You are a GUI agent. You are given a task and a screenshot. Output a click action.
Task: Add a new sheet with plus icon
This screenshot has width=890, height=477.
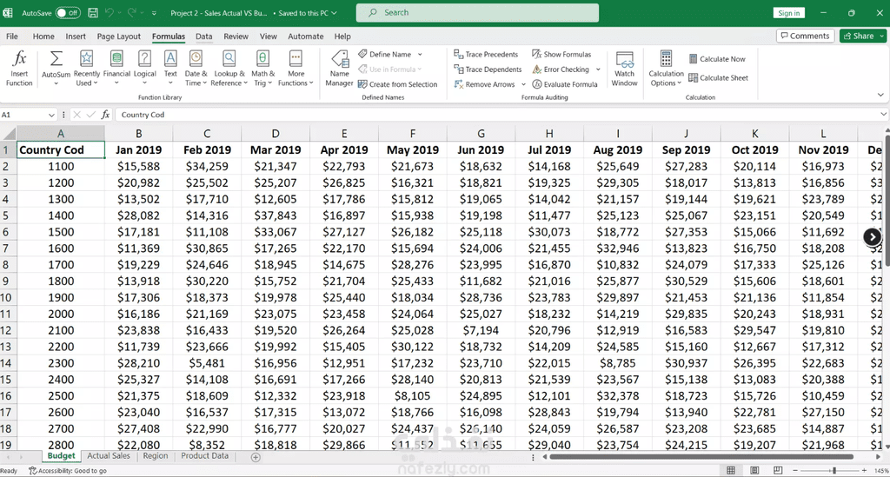[256, 457]
